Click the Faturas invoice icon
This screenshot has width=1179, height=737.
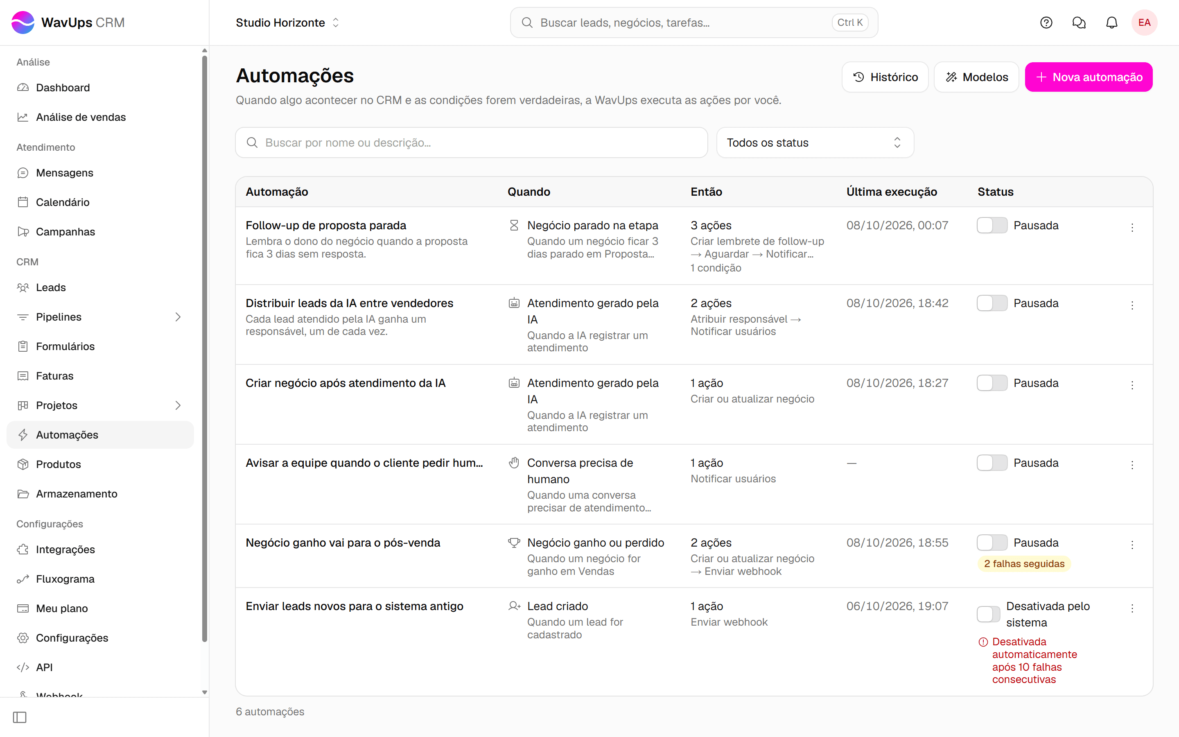coord(23,376)
